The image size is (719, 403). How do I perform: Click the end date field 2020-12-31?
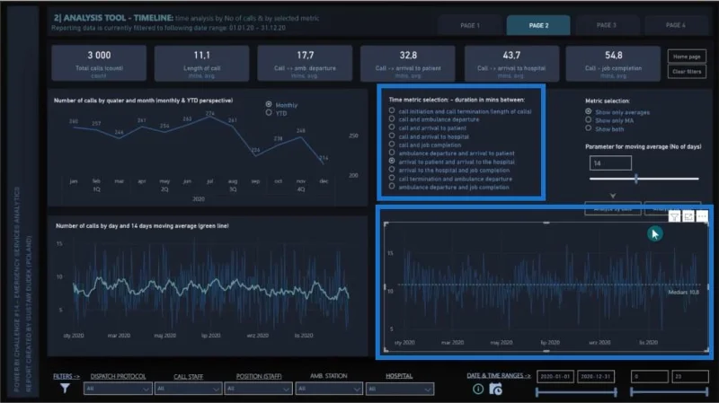(596, 376)
